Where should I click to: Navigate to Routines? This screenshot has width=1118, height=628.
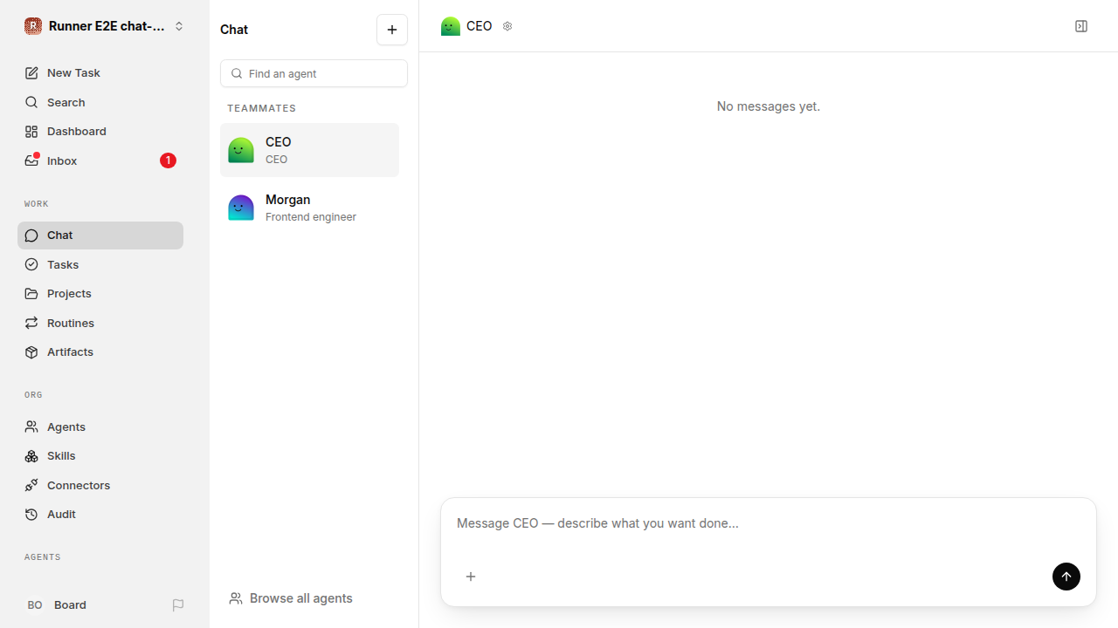[x=100, y=323]
